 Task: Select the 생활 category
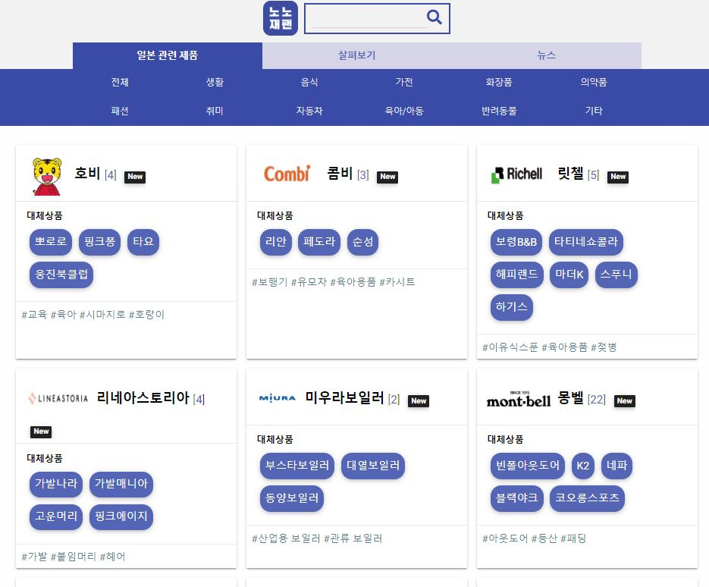tap(215, 82)
